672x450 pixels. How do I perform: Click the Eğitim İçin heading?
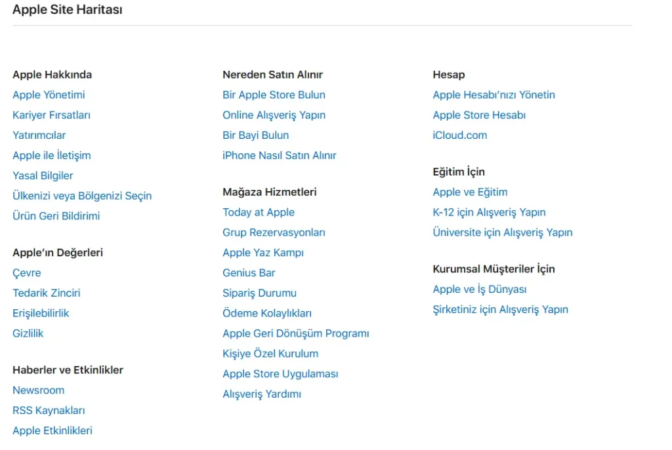pos(459,172)
